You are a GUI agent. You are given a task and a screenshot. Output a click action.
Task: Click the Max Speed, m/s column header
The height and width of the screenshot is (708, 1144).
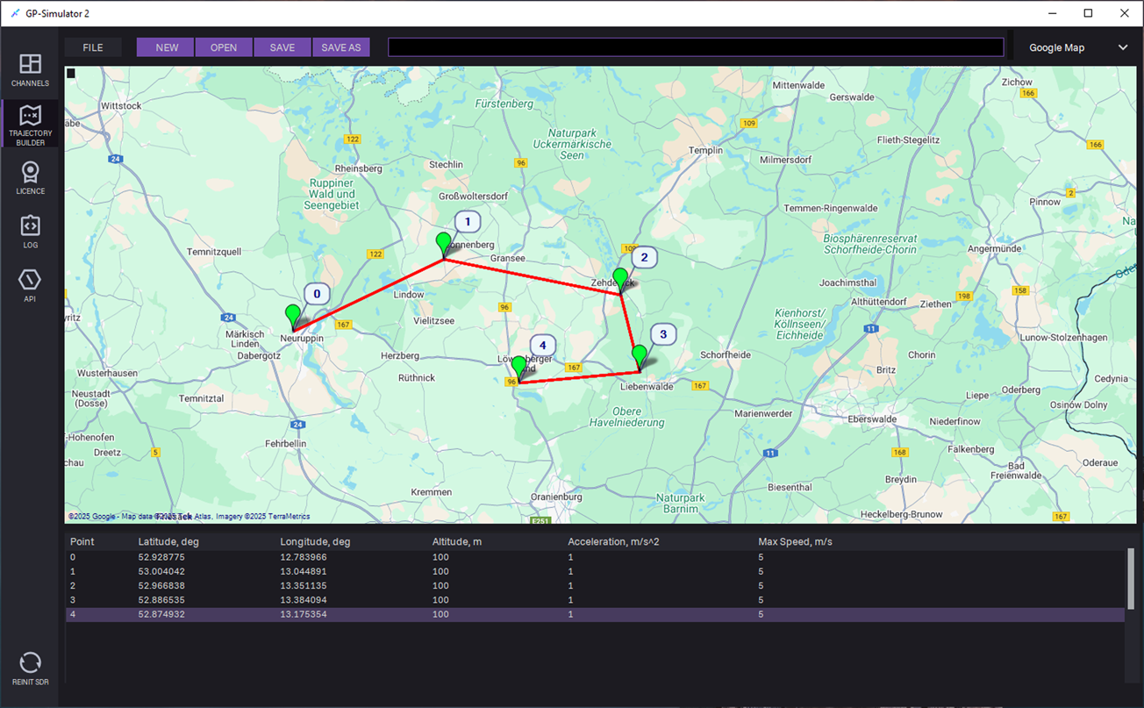click(x=795, y=542)
